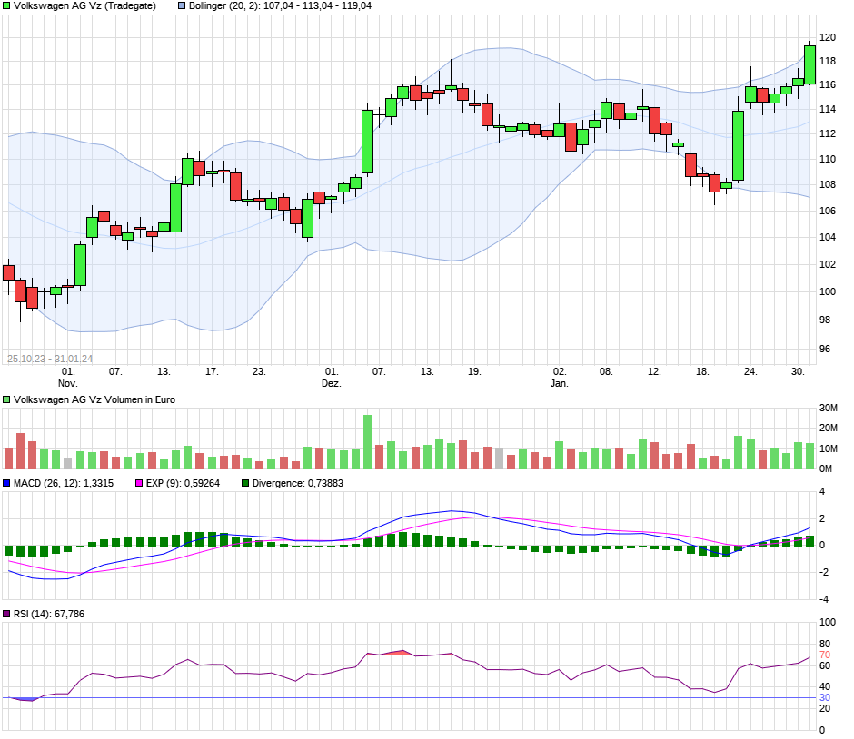Click the 96 price axis label

pos(825,349)
